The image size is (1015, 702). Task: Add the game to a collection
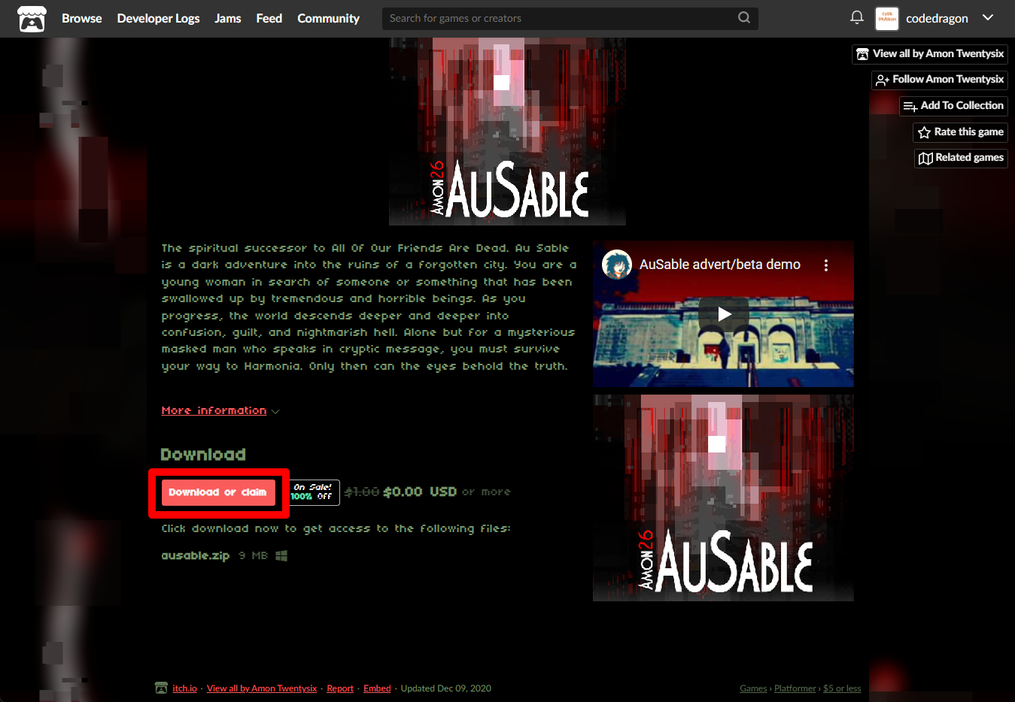click(953, 106)
